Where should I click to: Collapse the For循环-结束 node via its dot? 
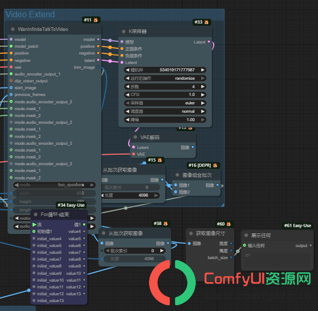[36, 215]
